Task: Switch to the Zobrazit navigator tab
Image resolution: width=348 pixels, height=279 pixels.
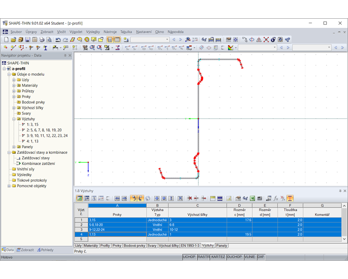Action: pos(25,250)
